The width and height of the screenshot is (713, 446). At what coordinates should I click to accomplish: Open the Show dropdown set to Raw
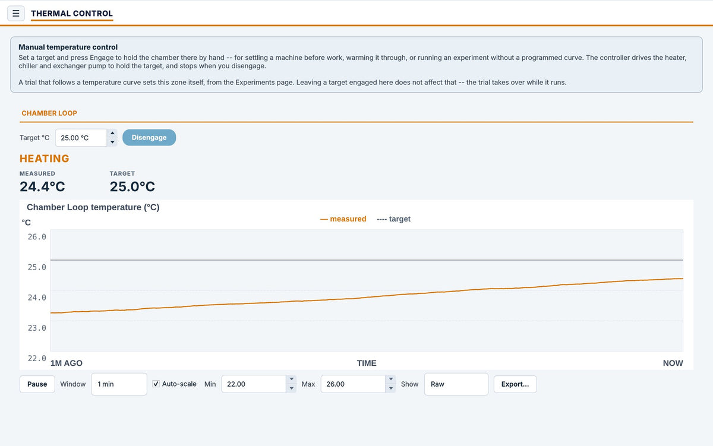coord(456,384)
